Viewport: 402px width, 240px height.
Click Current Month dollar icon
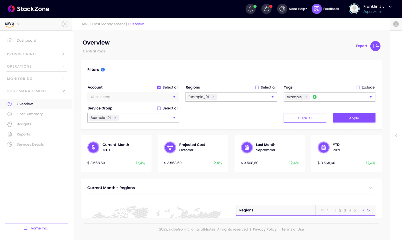coord(93,147)
